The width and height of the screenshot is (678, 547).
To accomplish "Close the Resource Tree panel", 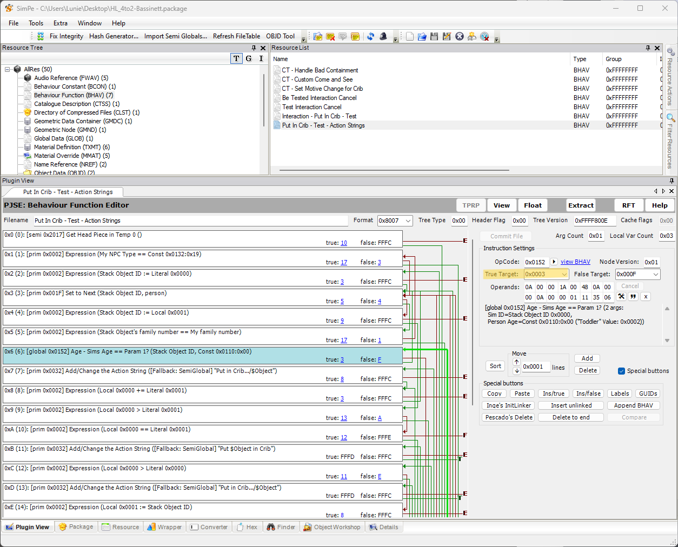I will 263,48.
